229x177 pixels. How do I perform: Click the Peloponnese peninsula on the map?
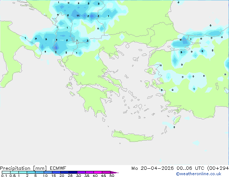(x=95, y=99)
